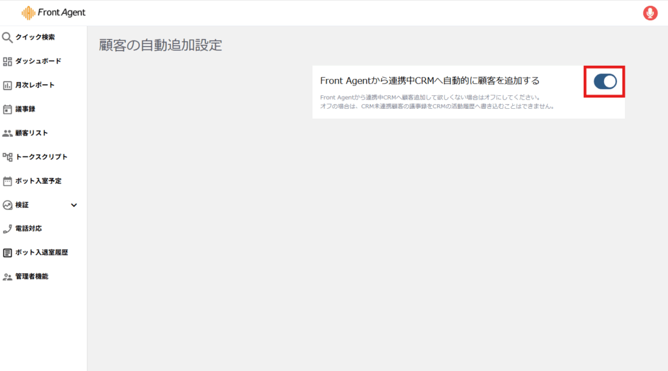Image resolution: width=668 pixels, height=371 pixels.
Task: Open the 管理者機能 admin user icon
Action: pos(8,276)
